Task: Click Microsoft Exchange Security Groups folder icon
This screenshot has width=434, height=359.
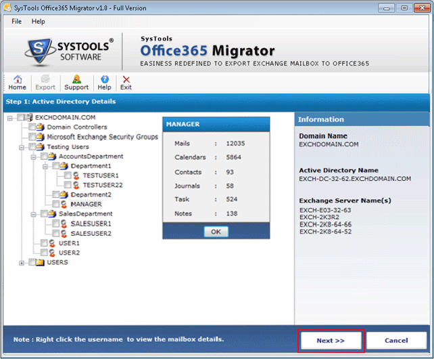Action: [41, 137]
